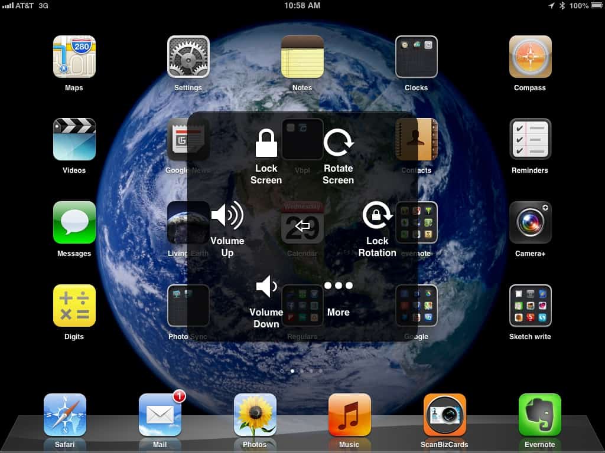Open ScanBizCards in the dock
This screenshot has height=453, width=605.
pos(444,415)
